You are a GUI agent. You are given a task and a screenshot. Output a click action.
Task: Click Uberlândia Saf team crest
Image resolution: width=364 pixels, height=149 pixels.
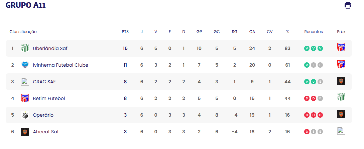click(x=25, y=48)
